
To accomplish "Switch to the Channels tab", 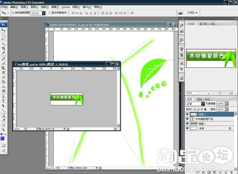I will pos(199,99).
